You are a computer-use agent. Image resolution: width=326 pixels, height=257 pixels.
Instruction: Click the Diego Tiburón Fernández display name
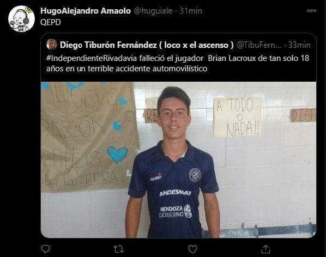tap(147, 45)
